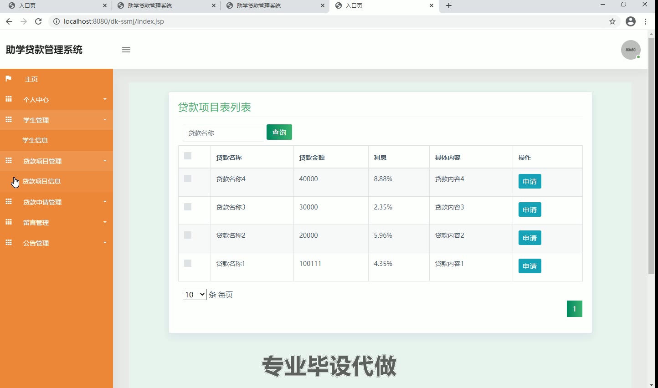Click the 贷款项目表列表 heading
This screenshot has width=658, height=388.
214,107
